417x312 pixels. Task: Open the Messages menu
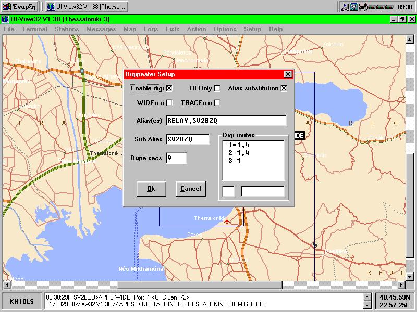click(x=101, y=29)
